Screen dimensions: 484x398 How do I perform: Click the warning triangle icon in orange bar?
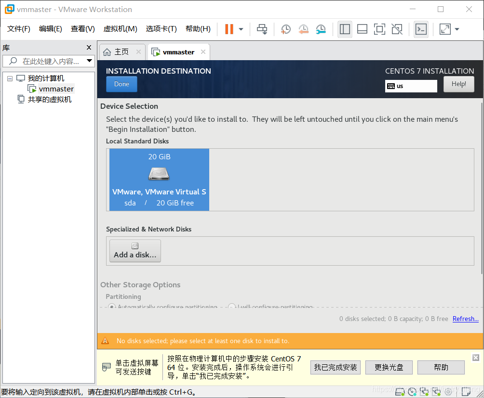tap(105, 341)
